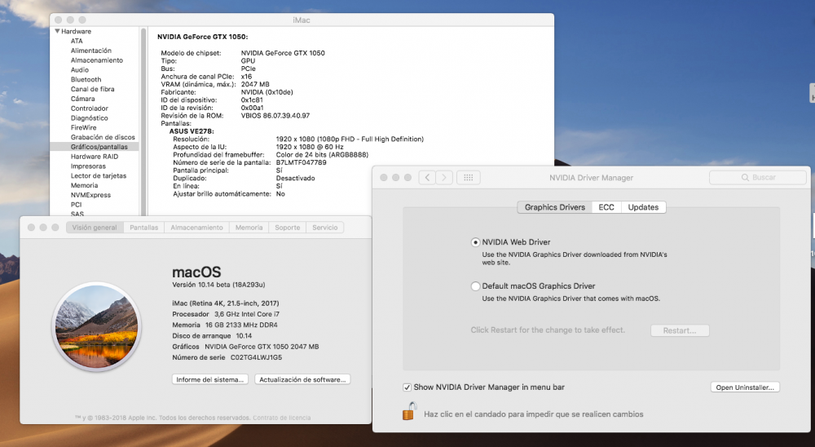Collapse the Hardware tree section
Screen dimensions: 815x447
tap(57, 31)
